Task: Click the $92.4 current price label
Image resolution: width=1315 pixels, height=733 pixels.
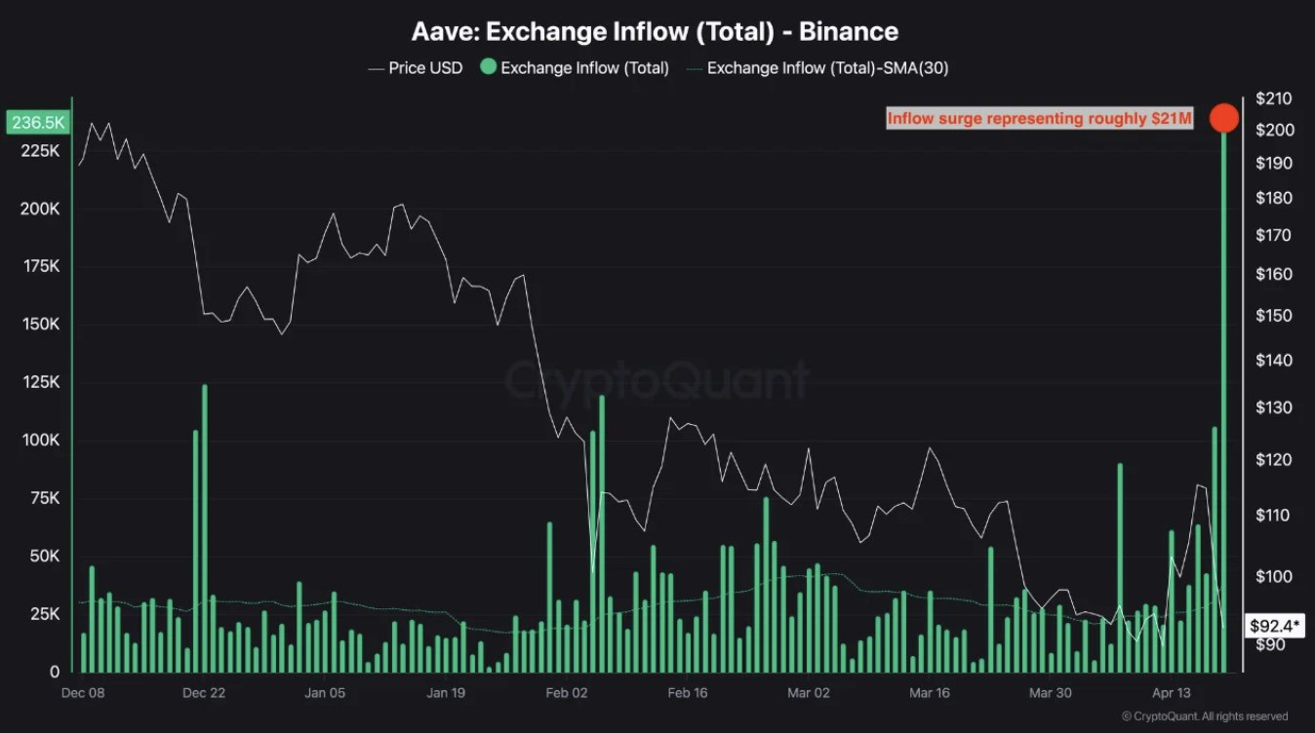Action: click(1276, 625)
